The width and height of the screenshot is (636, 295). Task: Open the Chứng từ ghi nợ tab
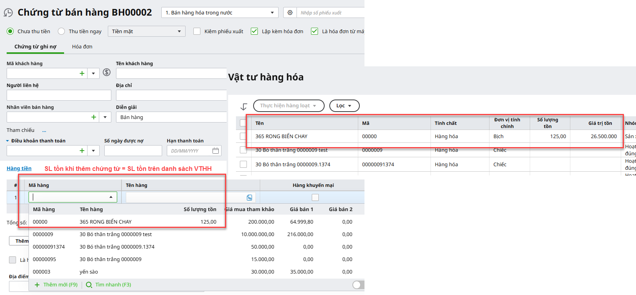click(35, 46)
